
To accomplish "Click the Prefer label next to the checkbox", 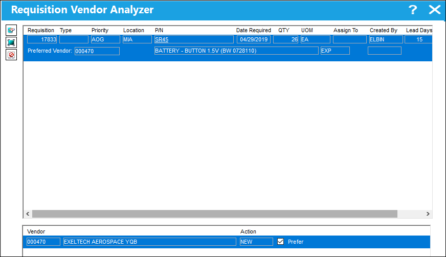I will point(296,242).
